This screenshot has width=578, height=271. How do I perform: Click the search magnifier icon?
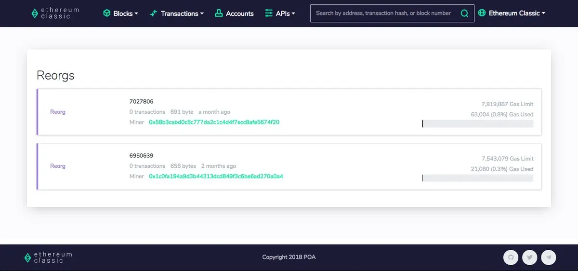click(464, 14)
